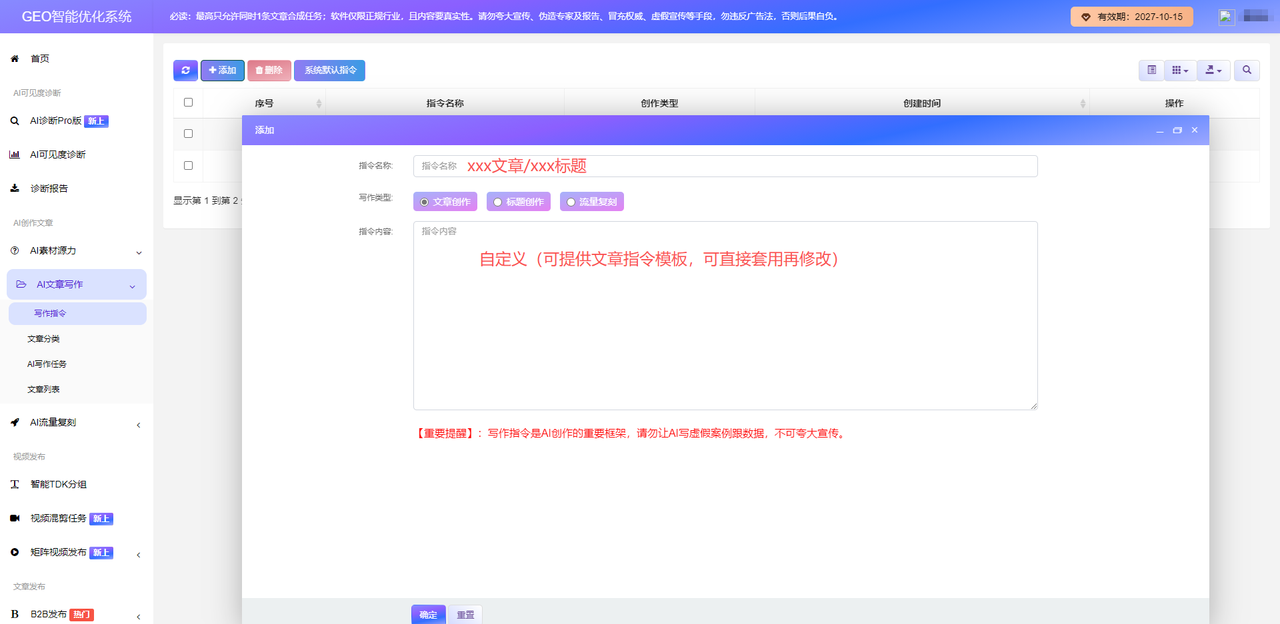Click the 系统默认指令 button
1280x624 pixels.
pos(330,71)
